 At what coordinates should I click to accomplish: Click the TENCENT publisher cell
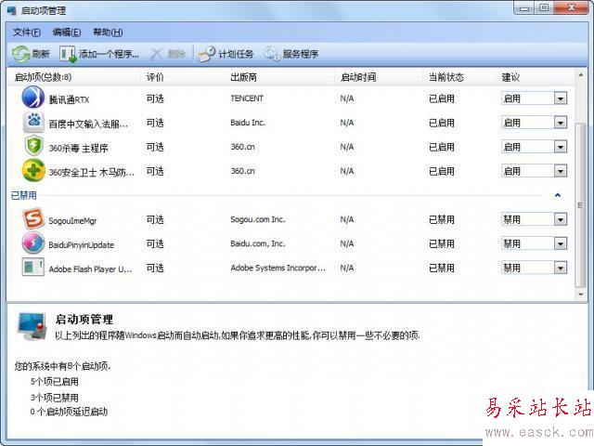247,98
